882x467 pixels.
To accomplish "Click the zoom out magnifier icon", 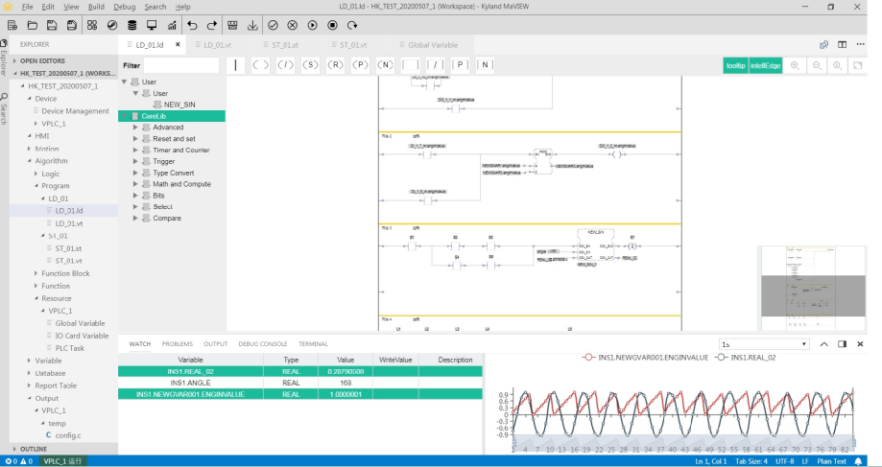I will [817, 66].
